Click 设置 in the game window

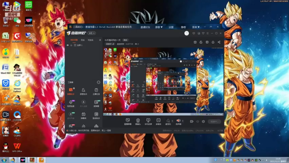(x=171, y=27)
